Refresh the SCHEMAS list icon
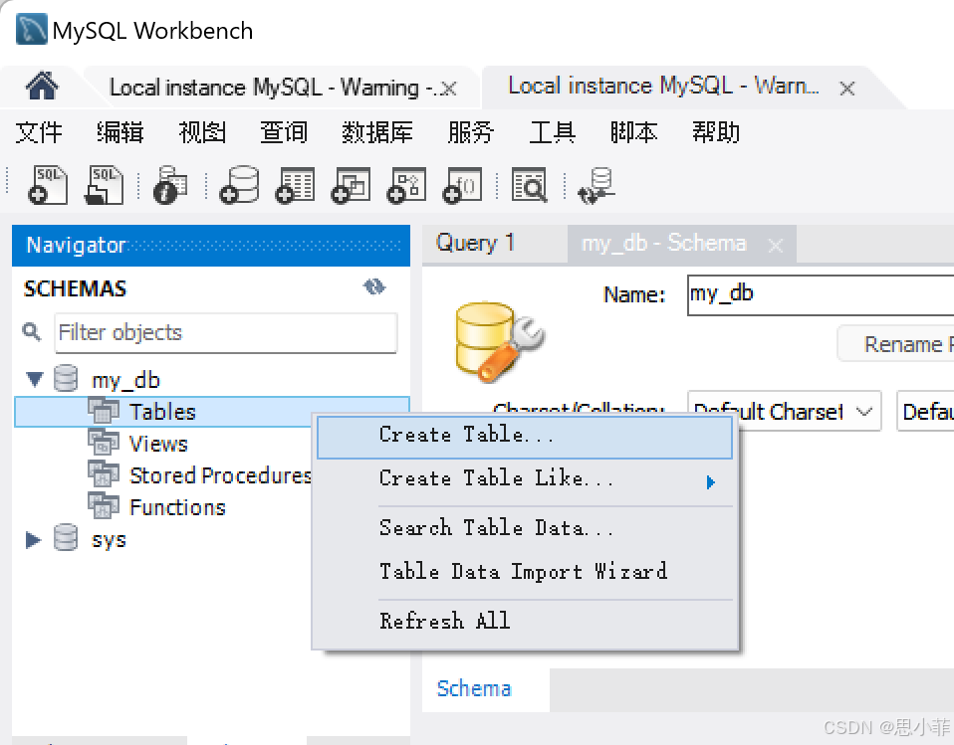The width and height of the screenshot is (954, 745). (374, 286)
